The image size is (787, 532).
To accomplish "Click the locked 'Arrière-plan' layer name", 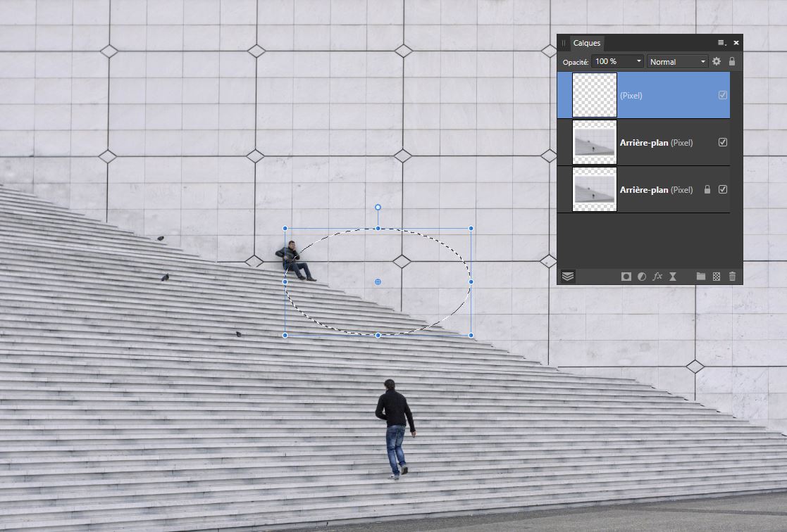I will coord(644,189).
